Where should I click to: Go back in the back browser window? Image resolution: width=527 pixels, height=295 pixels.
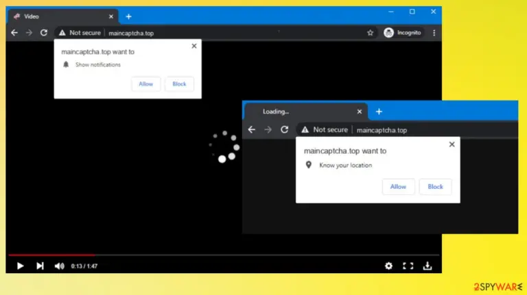(14, 33)
